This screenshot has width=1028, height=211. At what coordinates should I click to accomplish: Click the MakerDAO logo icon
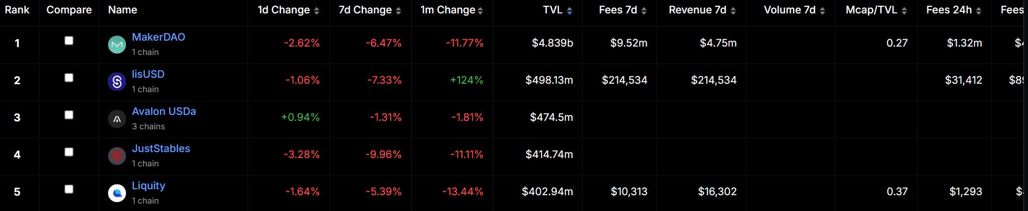(117, 45)
